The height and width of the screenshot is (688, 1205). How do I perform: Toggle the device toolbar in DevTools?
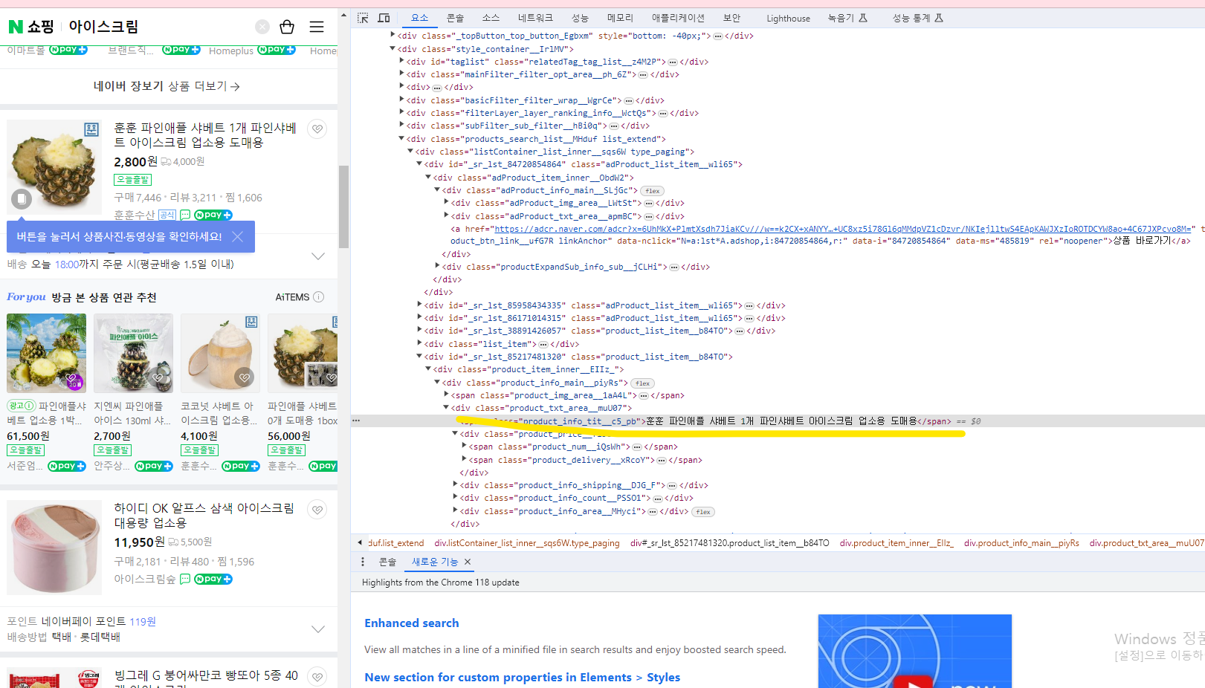384,18
